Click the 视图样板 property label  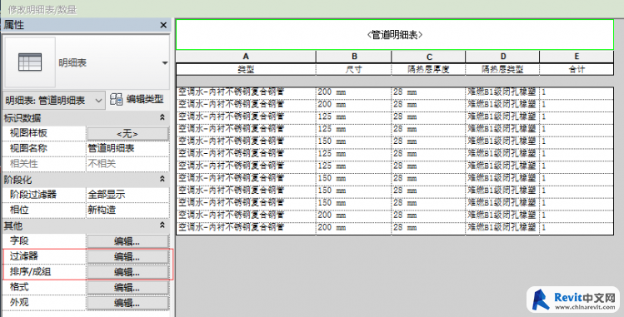(28, 133)
